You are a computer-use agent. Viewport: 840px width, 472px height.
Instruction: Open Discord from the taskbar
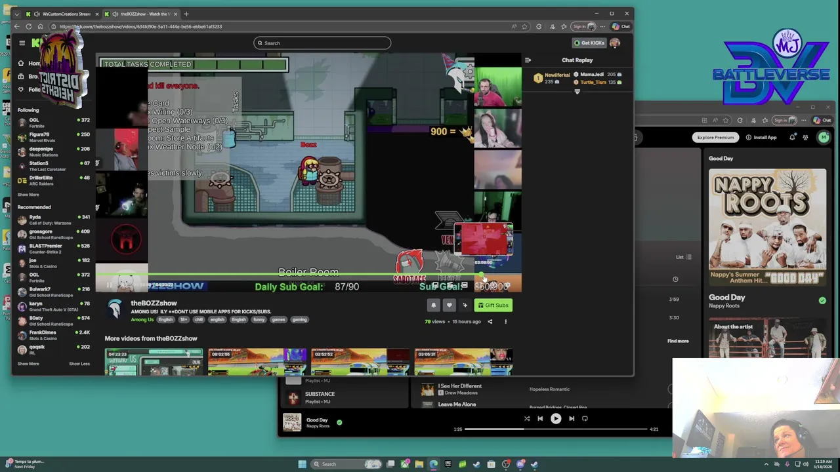[x=520, y=464]
